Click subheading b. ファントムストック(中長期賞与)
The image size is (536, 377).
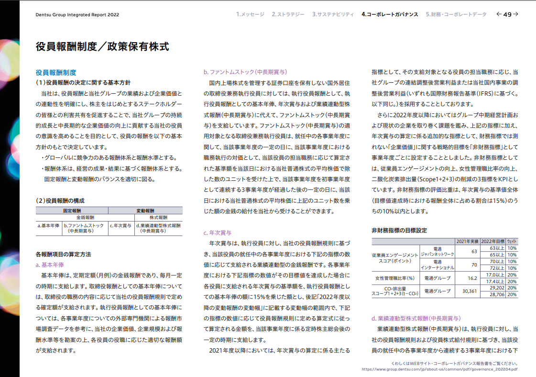tap(245, 72)
